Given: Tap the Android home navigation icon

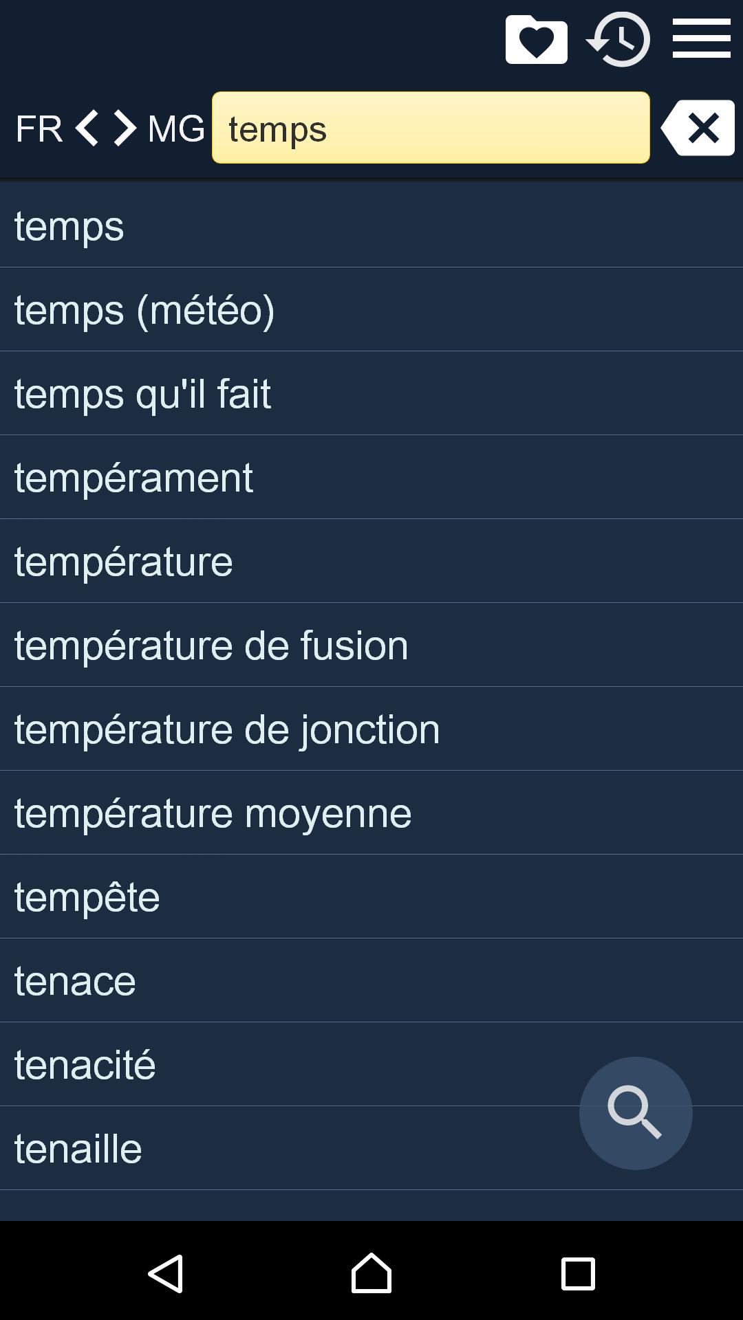Looking at the screenshot, I should click(371, 1273).
